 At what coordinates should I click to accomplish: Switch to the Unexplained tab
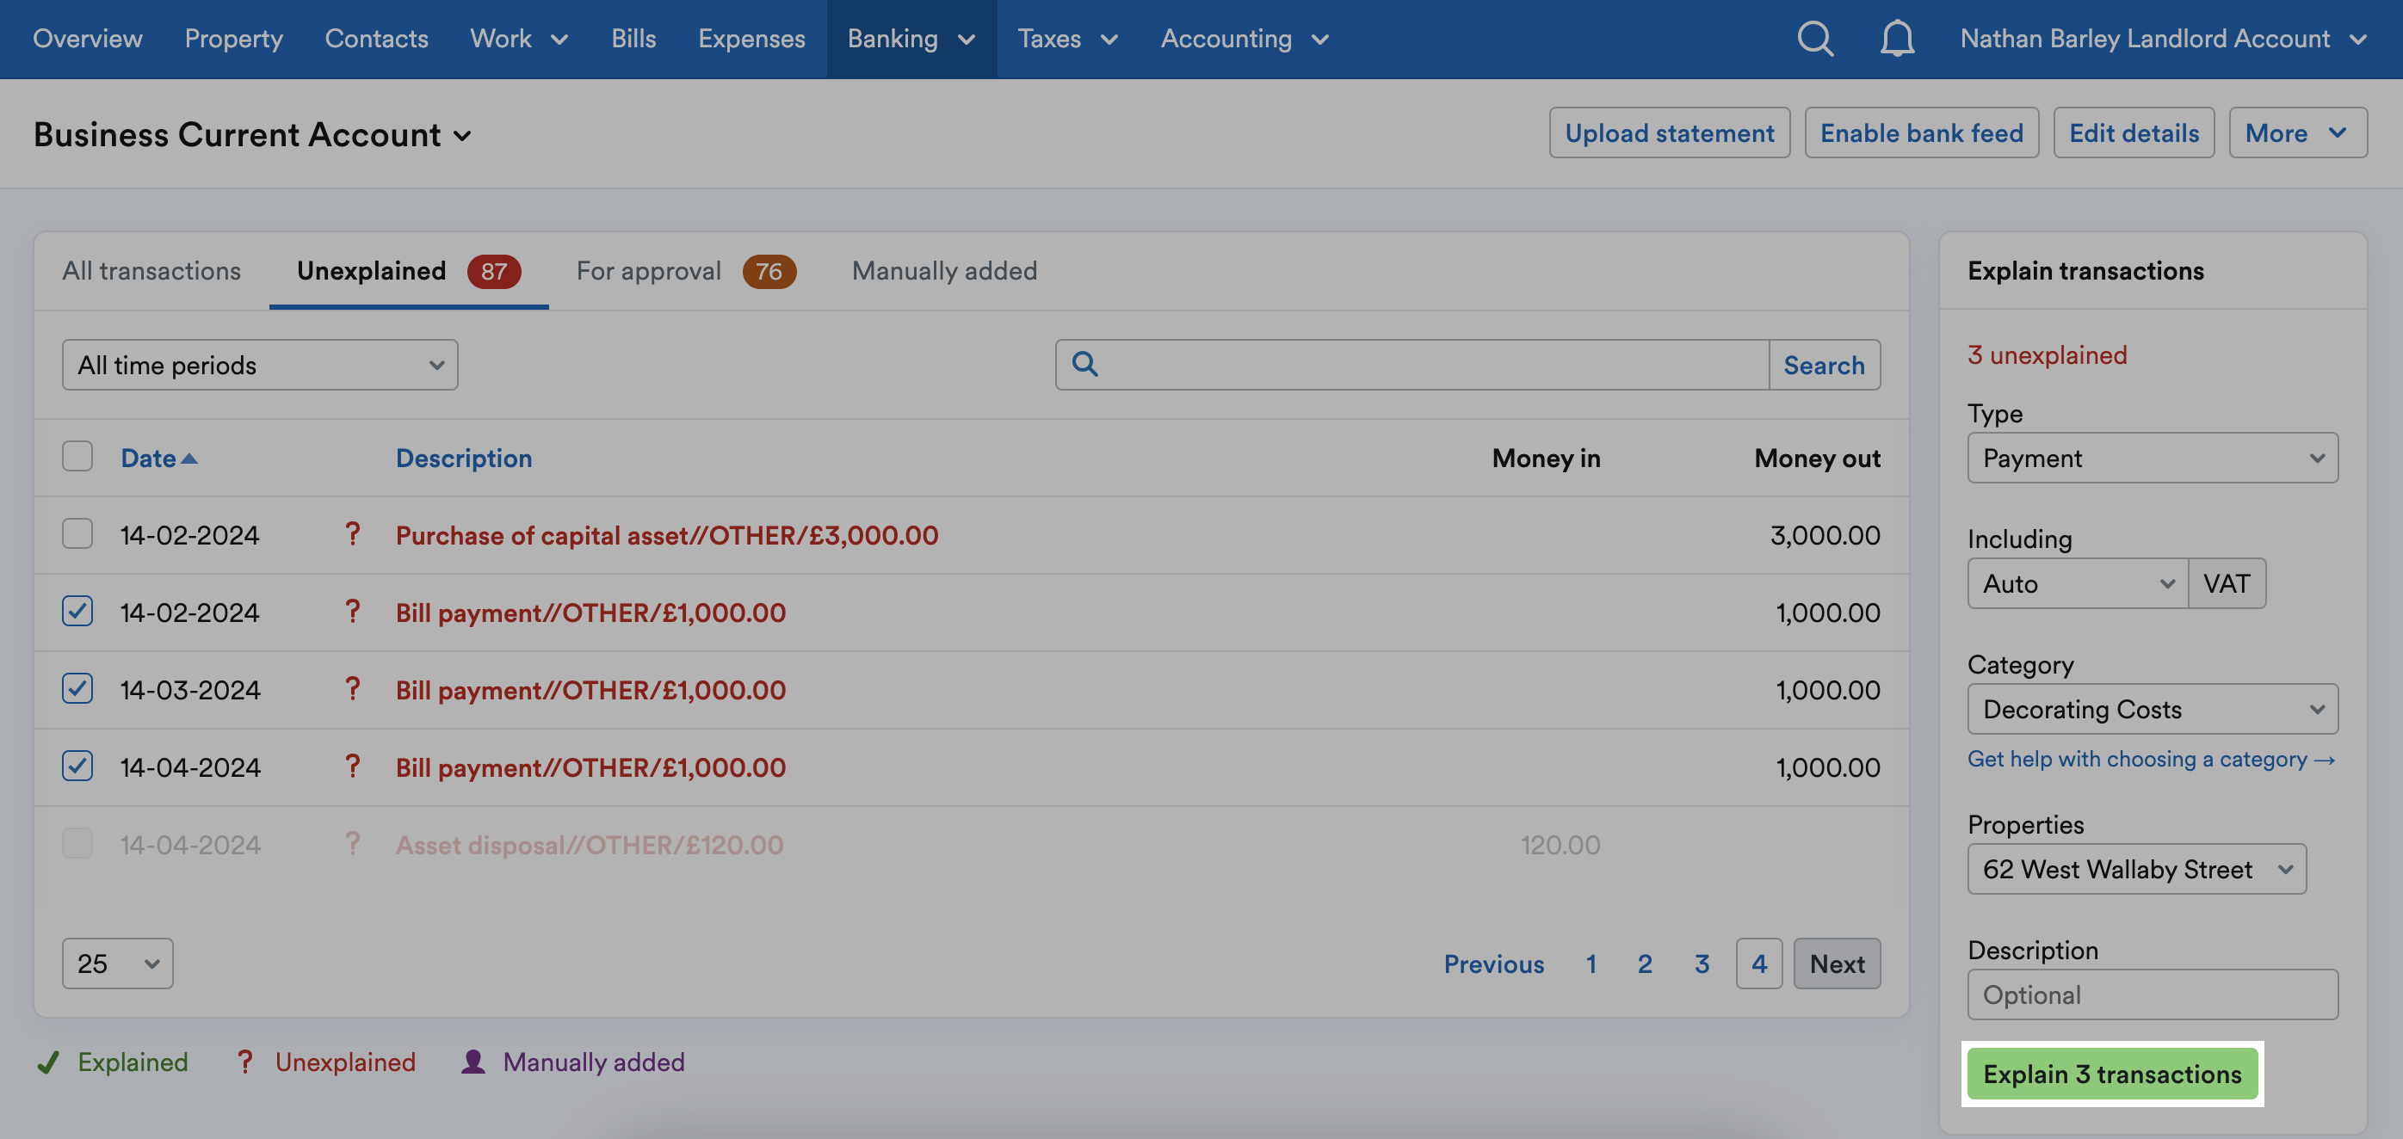pyautogui.click(x=409, y=270)
